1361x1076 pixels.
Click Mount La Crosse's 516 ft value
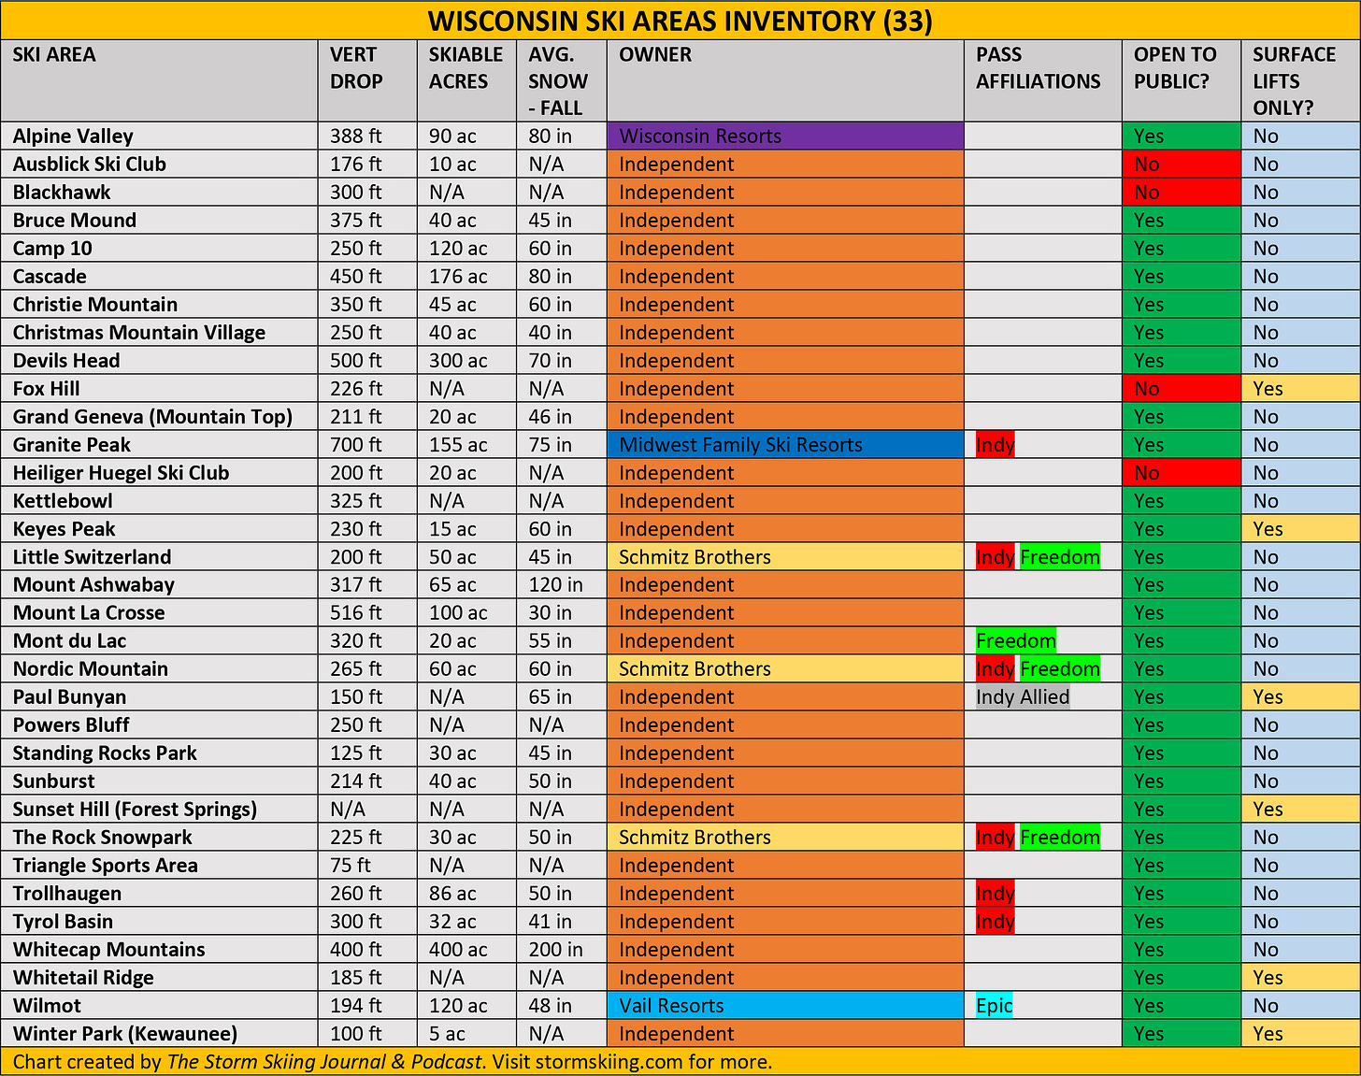[356, 612]
